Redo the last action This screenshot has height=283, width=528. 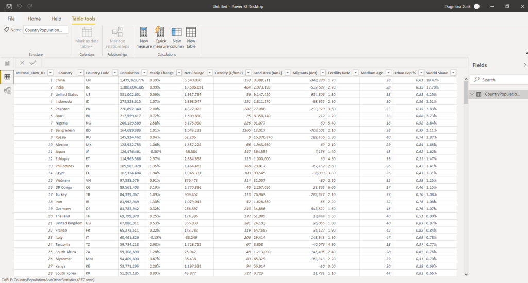point(29,6)
